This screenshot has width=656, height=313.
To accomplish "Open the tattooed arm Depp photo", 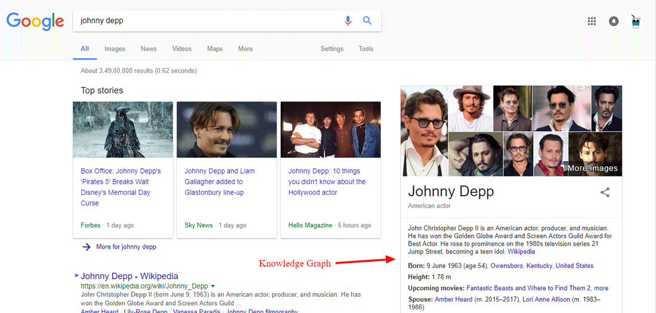I will coord(476,154).
